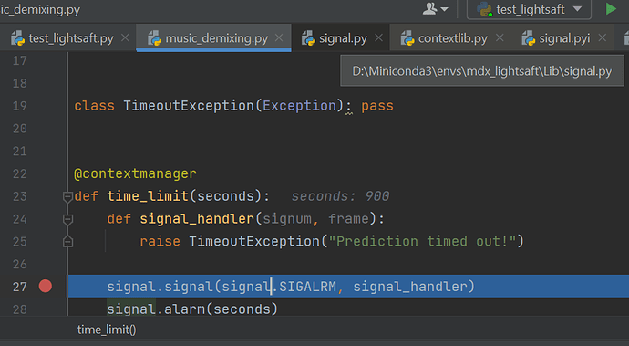Click Python file icon on contextlib.py tab
This screenshot has width=629, height=346.
(407, 38)
